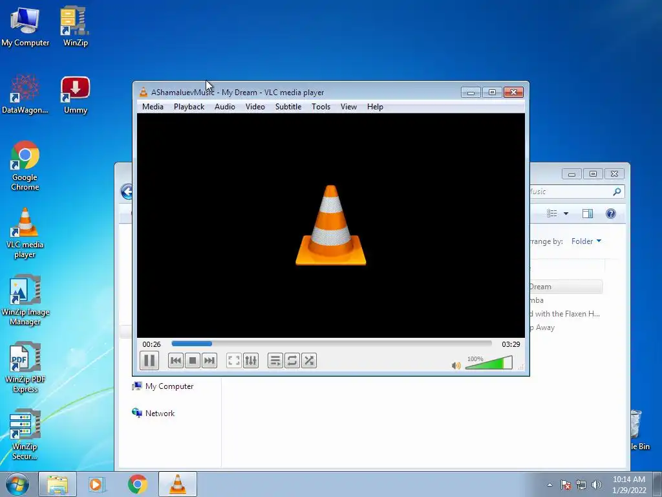Viewport: 662px width, 497px height.
Task: Expand view options dropdown arrow in Explorer
Action: click(566, 214)
